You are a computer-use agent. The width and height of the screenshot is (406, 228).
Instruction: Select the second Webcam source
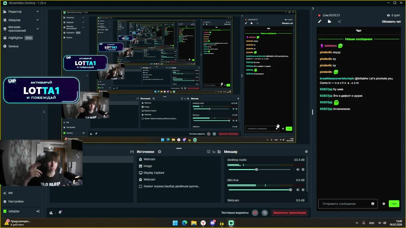pyautogui.click(x=179, y=180)
